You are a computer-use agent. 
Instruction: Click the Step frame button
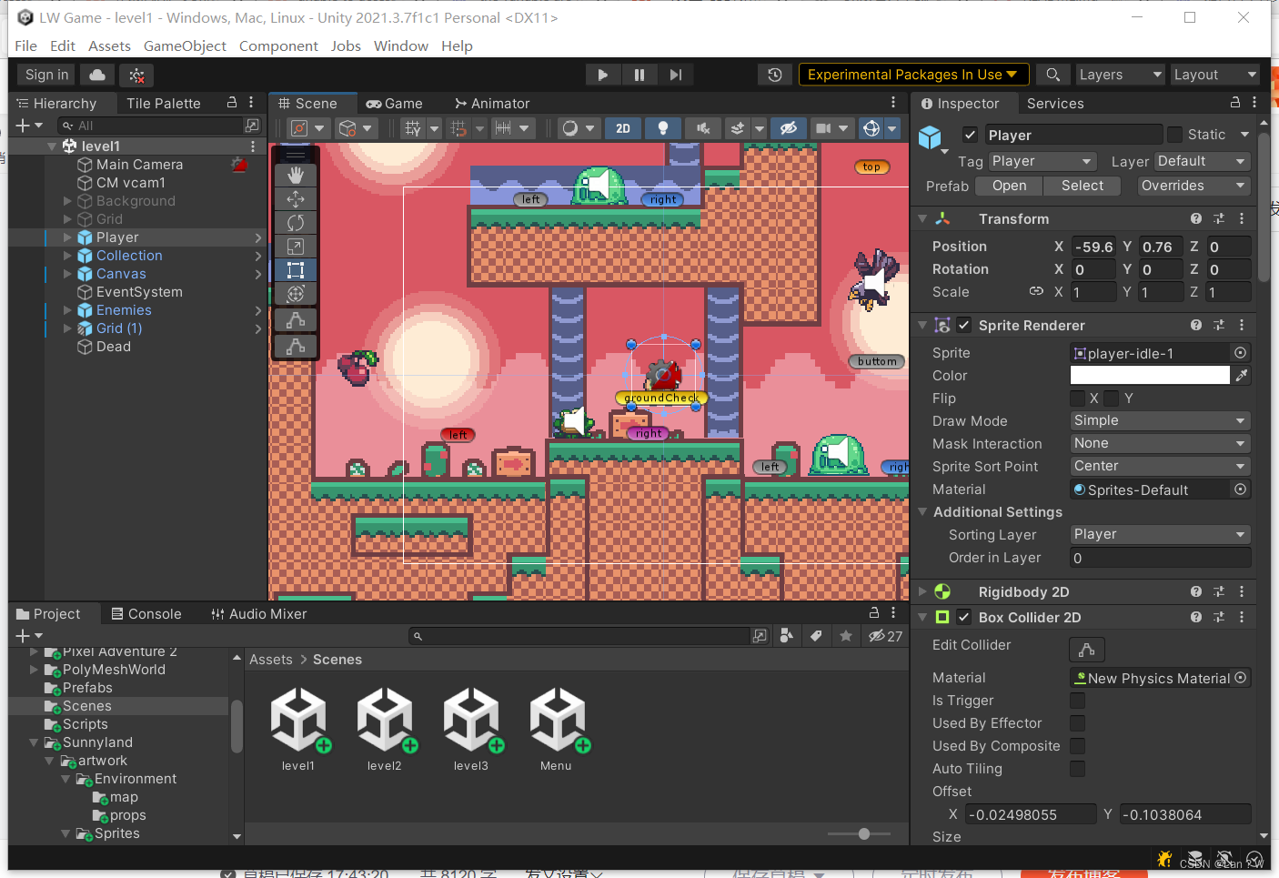pyautogui.click(x=676, y=75)
